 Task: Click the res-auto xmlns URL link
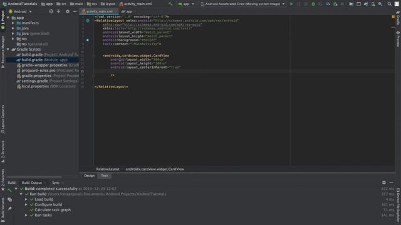pos(162,25)
